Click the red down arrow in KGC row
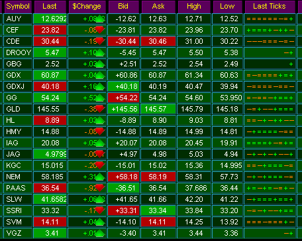The width and height of the screenshot is (302, 241). click(100, 165)
